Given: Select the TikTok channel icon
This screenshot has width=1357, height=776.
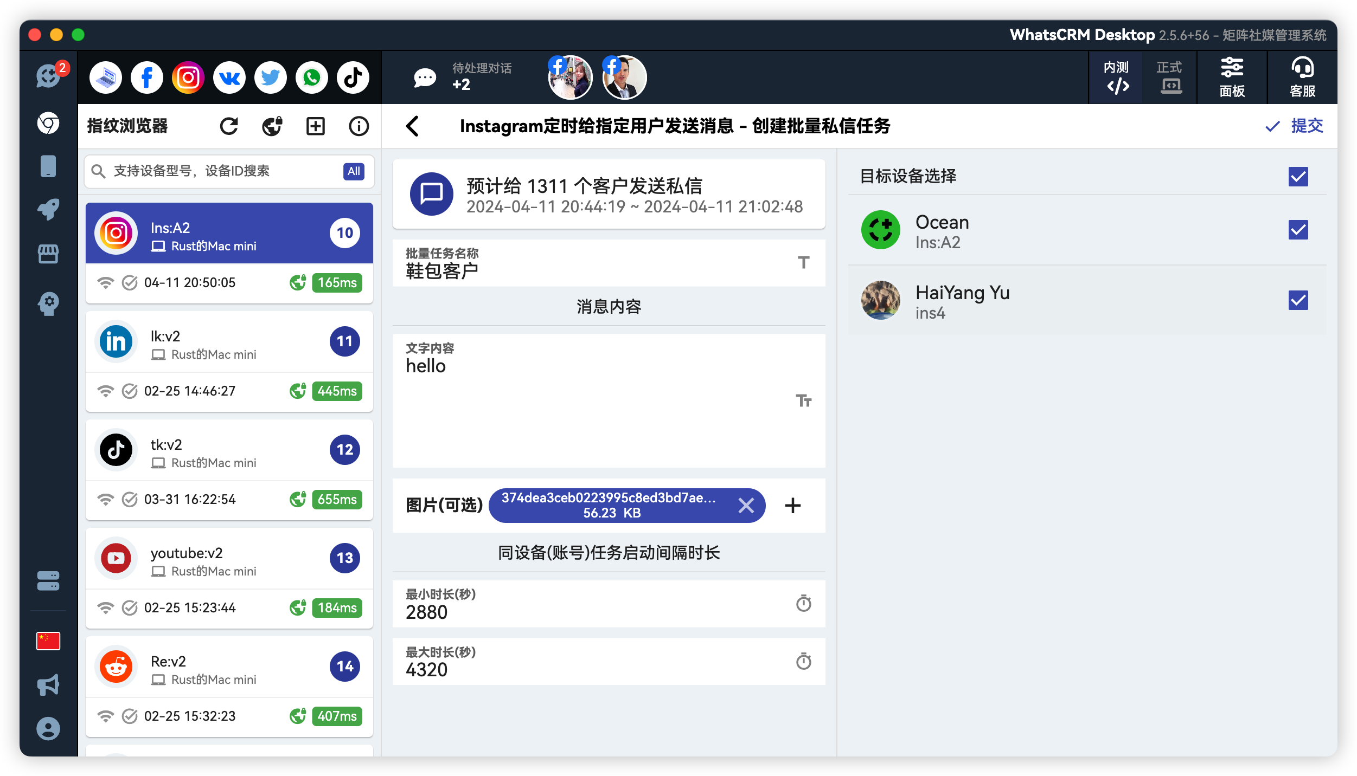Looking at the screenshot, I should click(353, 77).
